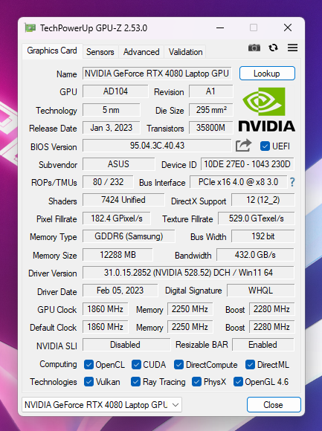This screenshot has width=322, height=431.
Task: Toggle the DirectCompute checkbox
Action: [178, 365]
